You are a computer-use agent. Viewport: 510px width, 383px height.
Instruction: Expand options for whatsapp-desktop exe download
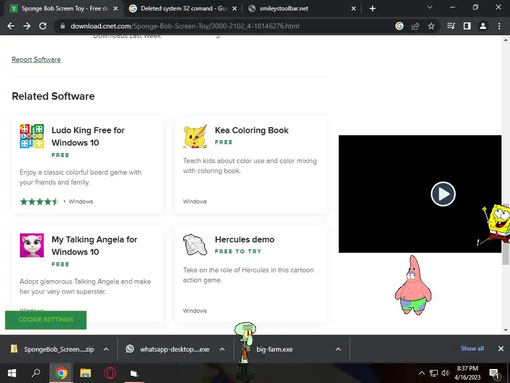[222, 349]
